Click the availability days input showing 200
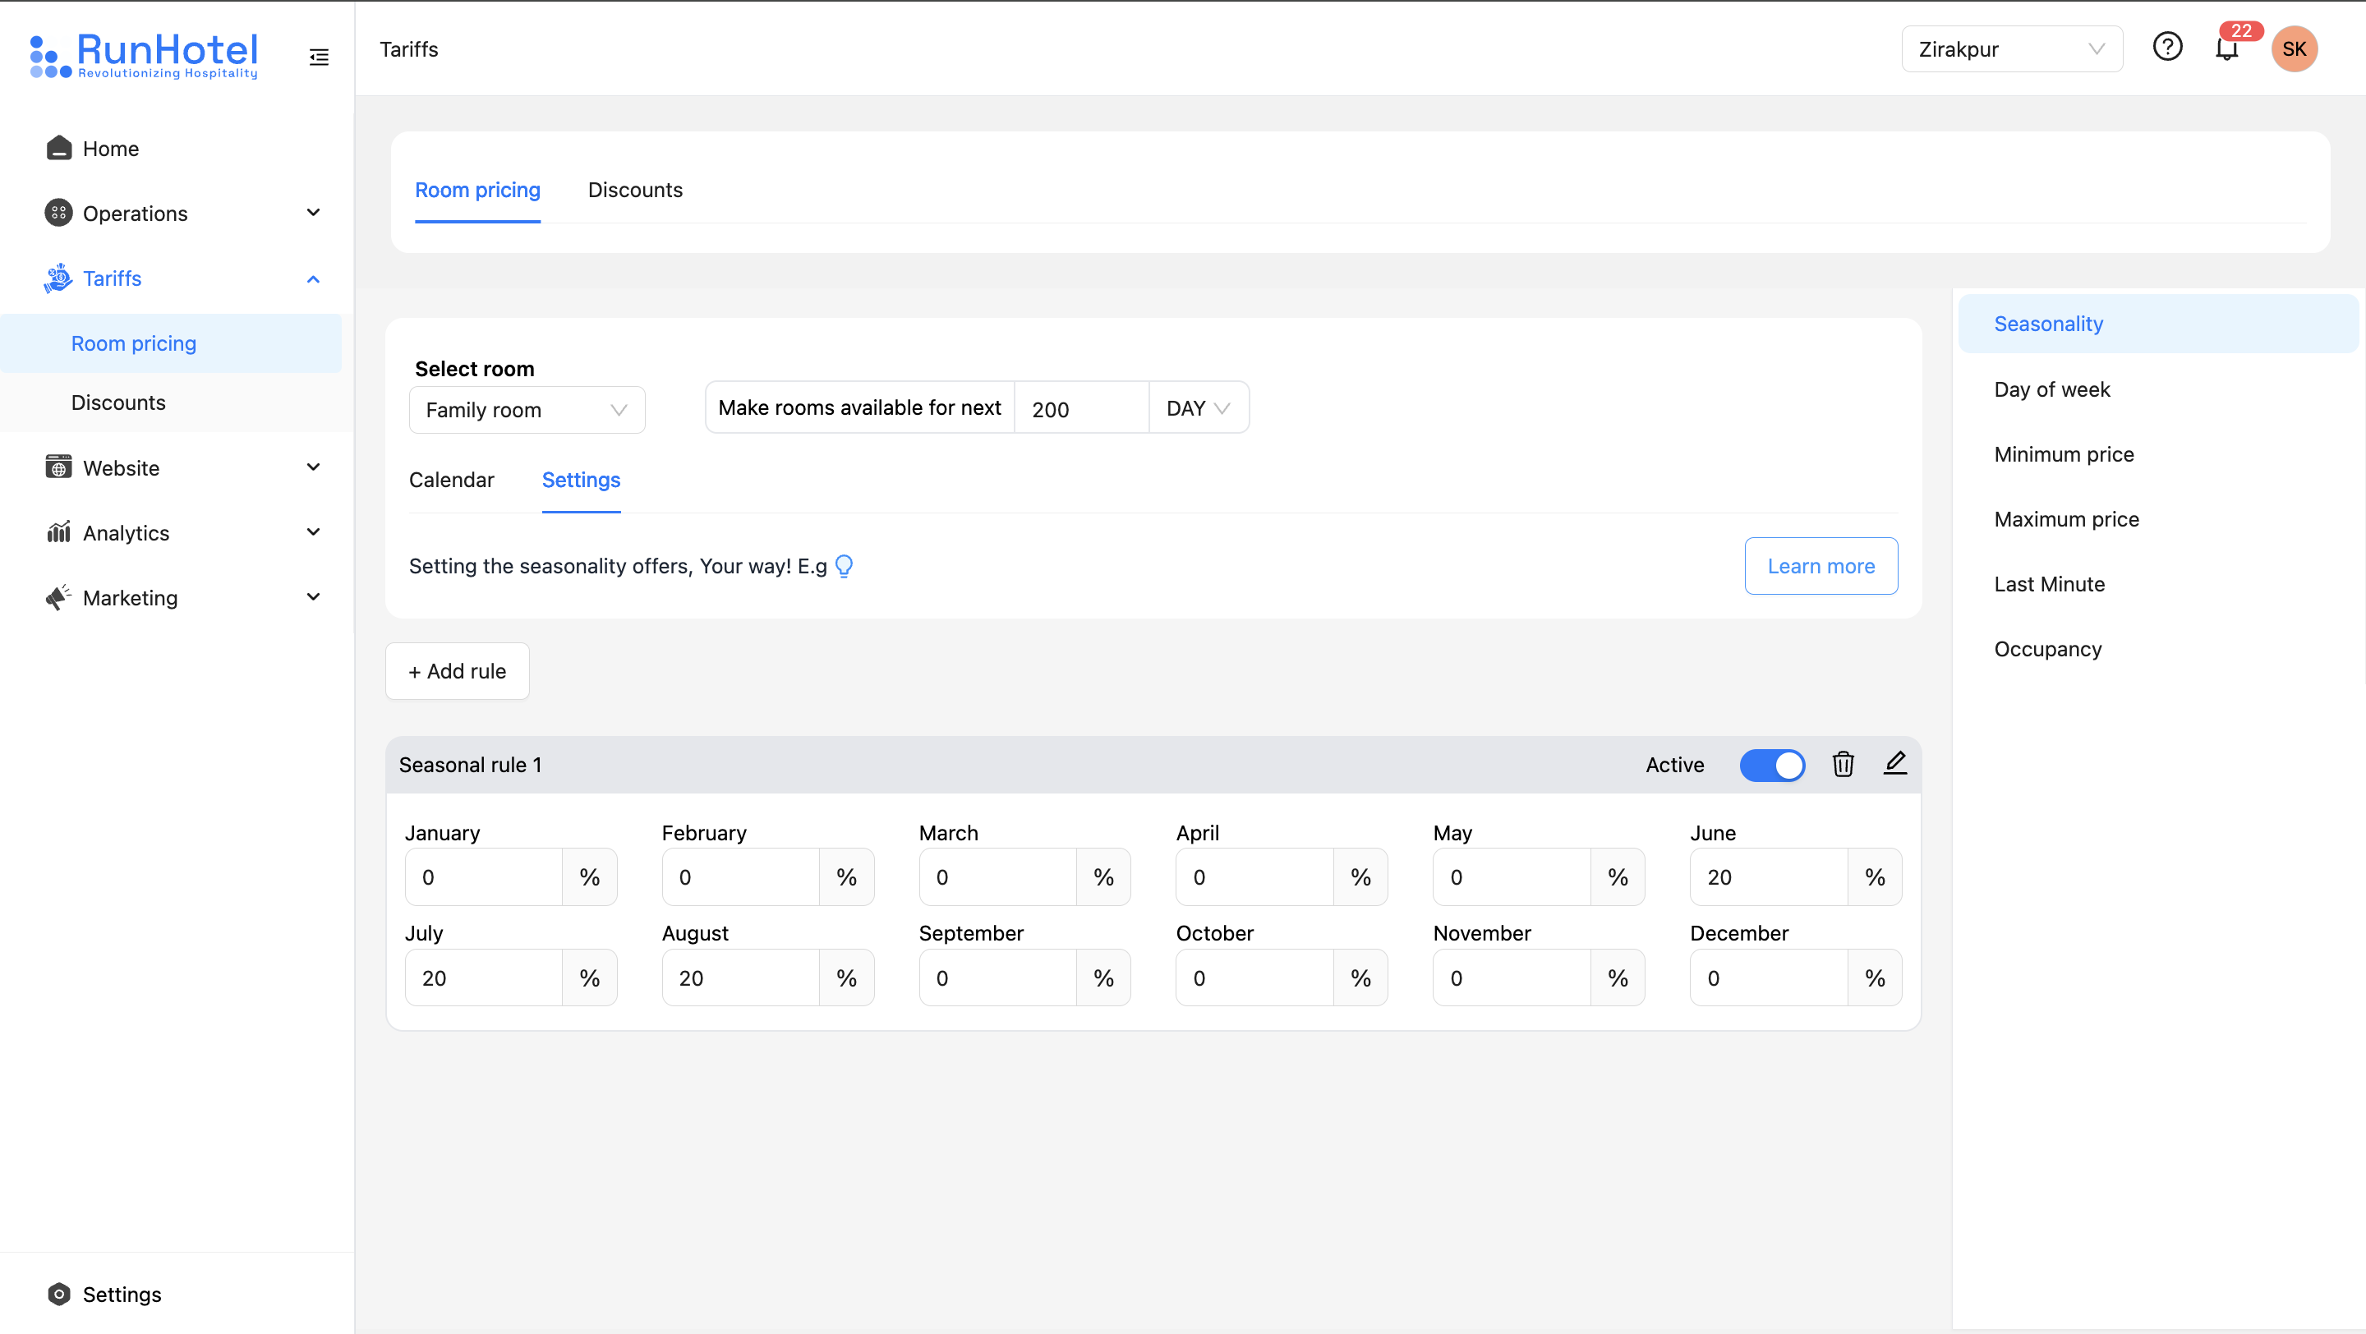The width and height of the screenshot is (2366, 1334). point(1081,408)
